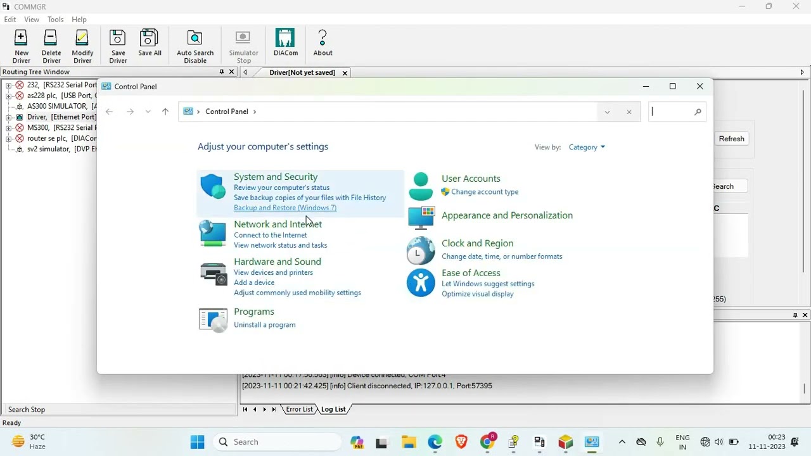Image resolution: width=811 pixels, height=456 pixels.
Task: Click the Programs category icon
Action: point(213,320)
